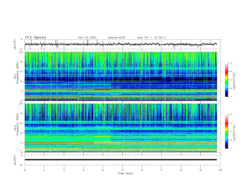Click the ch.2 color bar 'log(PSD)(V²/Hz)' label
The height and width of the screenshot is (191, 248).
click(x=235, y=133)
